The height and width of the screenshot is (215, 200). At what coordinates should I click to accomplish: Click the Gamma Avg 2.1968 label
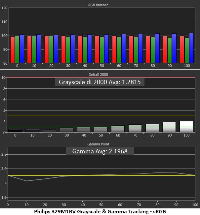click(100, 151)
